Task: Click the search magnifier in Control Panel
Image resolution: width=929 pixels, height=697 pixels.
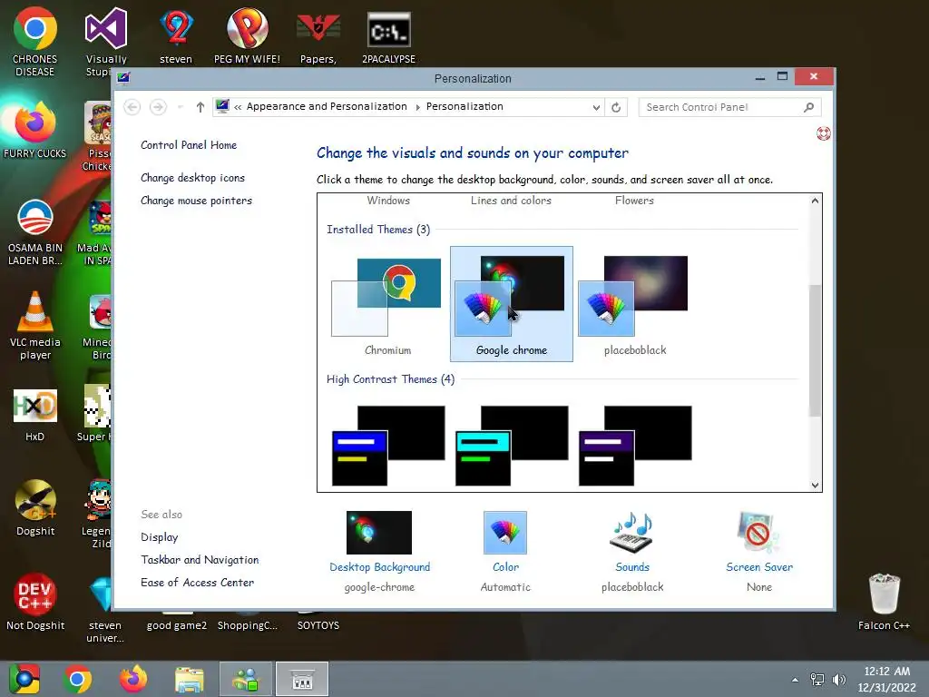Action: click(x=808, y=107)
